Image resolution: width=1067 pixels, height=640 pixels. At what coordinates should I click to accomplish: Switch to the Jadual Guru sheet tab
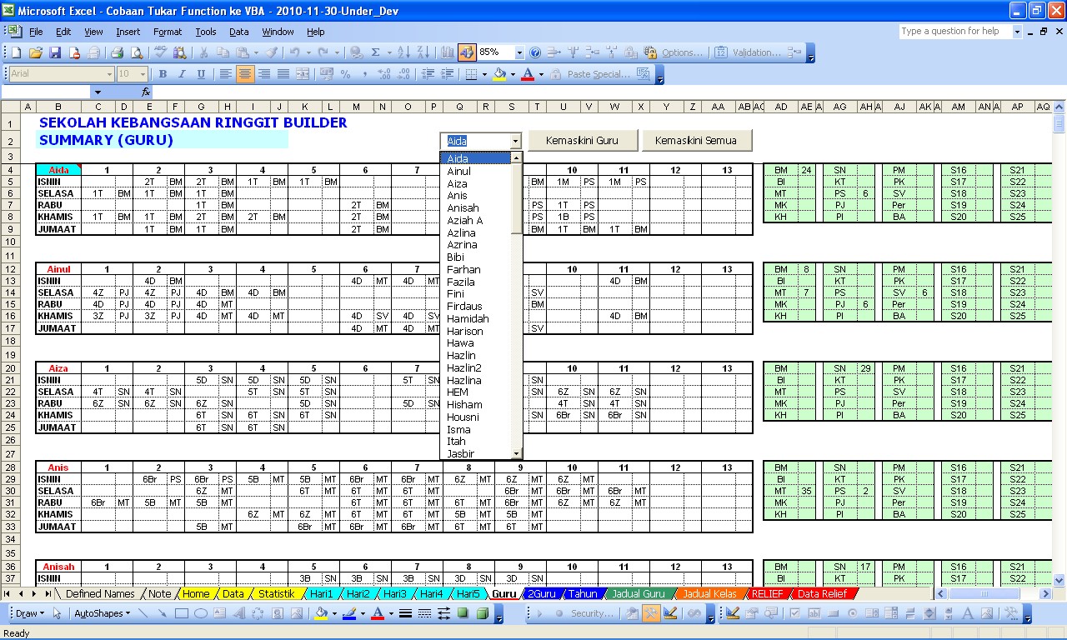tap(638, 594)
